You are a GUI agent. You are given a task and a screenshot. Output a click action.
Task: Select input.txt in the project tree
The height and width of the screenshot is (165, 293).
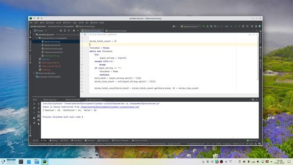pos(45,59)
